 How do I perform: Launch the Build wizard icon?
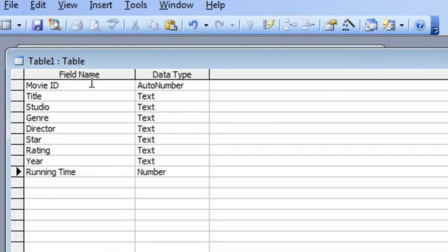tap(349, 24)
